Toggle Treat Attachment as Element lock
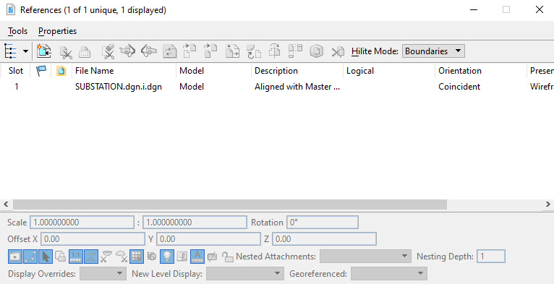Viewport: 554px width, 284px height. coord(61,257)
